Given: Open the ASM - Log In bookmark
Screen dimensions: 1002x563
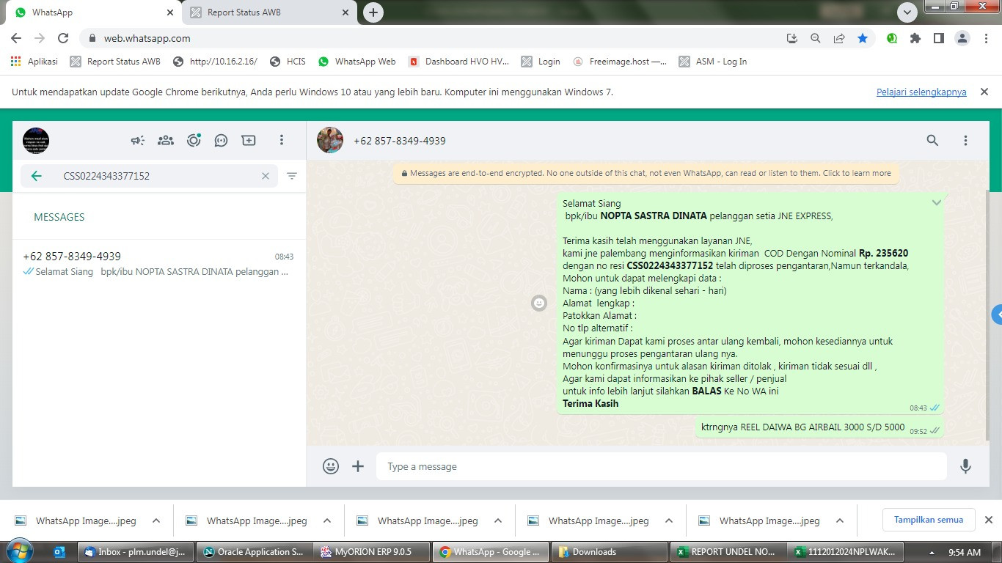Looking at the screenshot, I should (x=713, y=62).
